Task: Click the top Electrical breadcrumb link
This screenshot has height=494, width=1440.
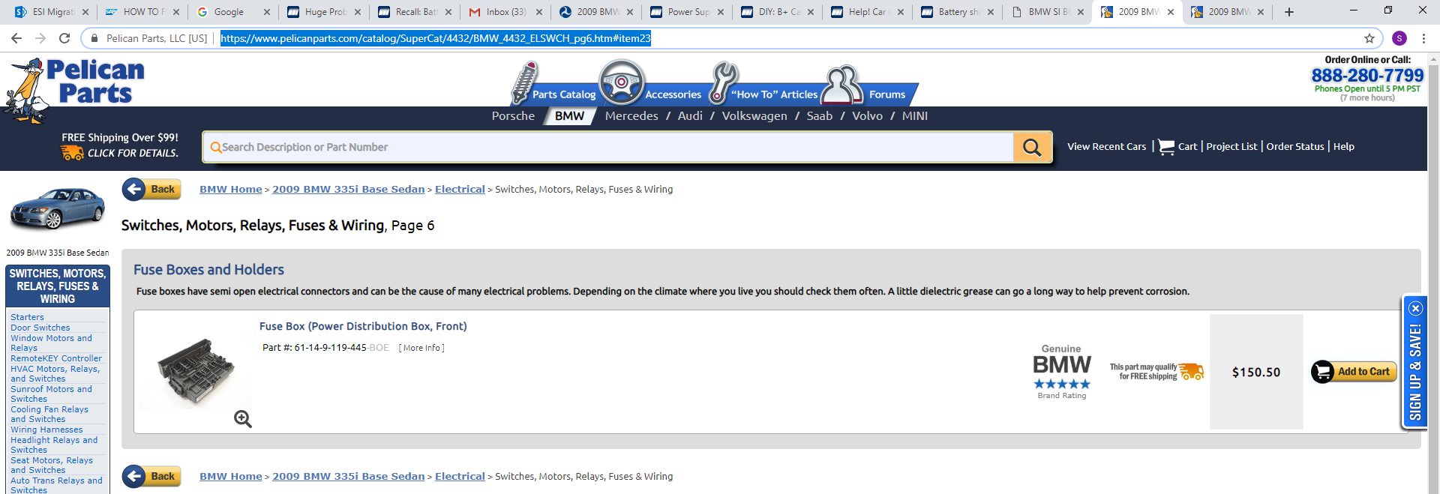Action: (x=460, y=190)
